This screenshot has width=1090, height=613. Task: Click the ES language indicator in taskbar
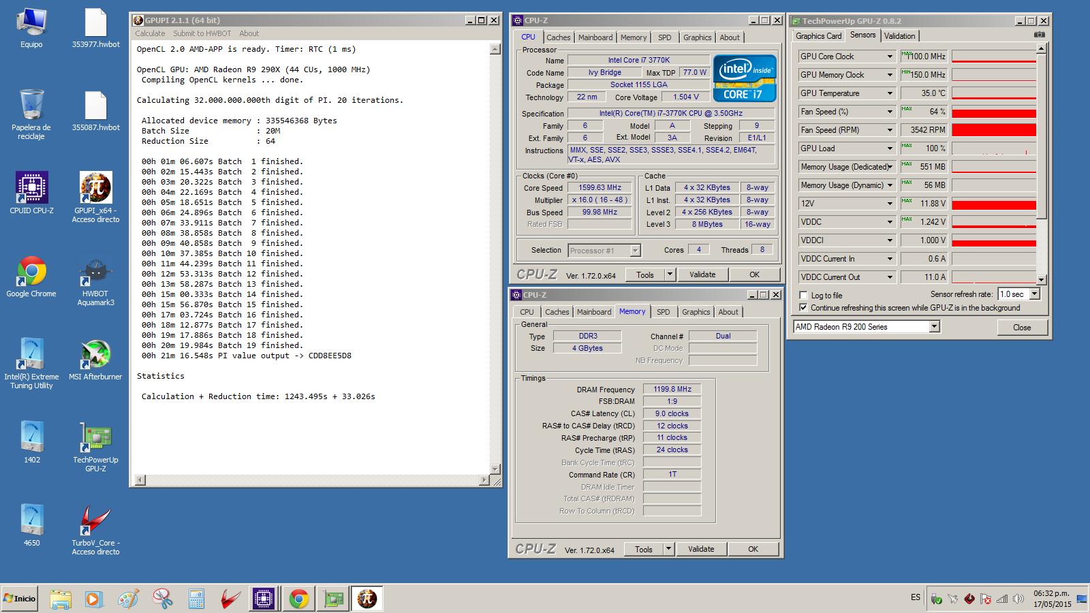[915, 597]
